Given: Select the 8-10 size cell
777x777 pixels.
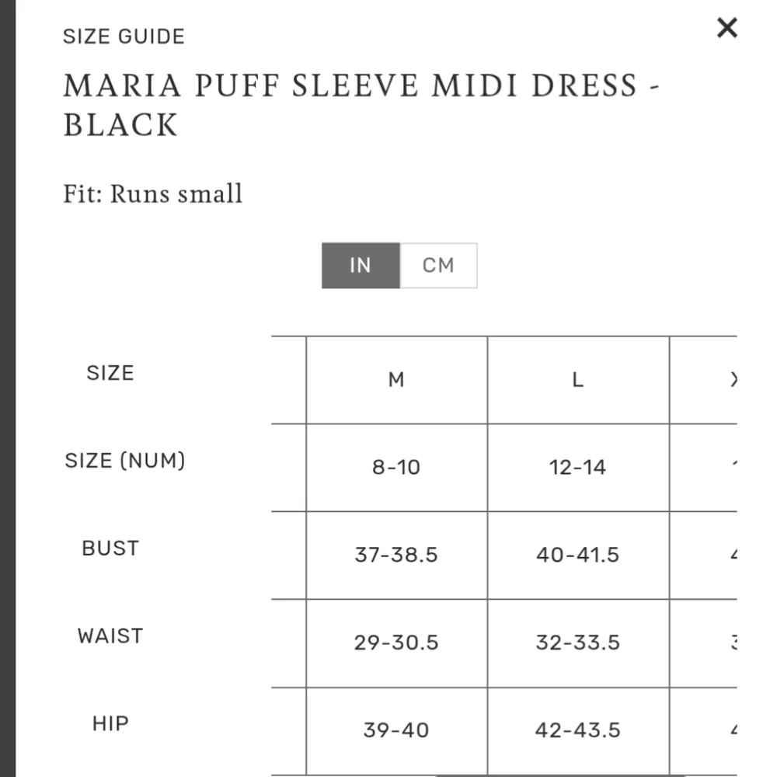Looking at the screenshot, I should [396, 468].
